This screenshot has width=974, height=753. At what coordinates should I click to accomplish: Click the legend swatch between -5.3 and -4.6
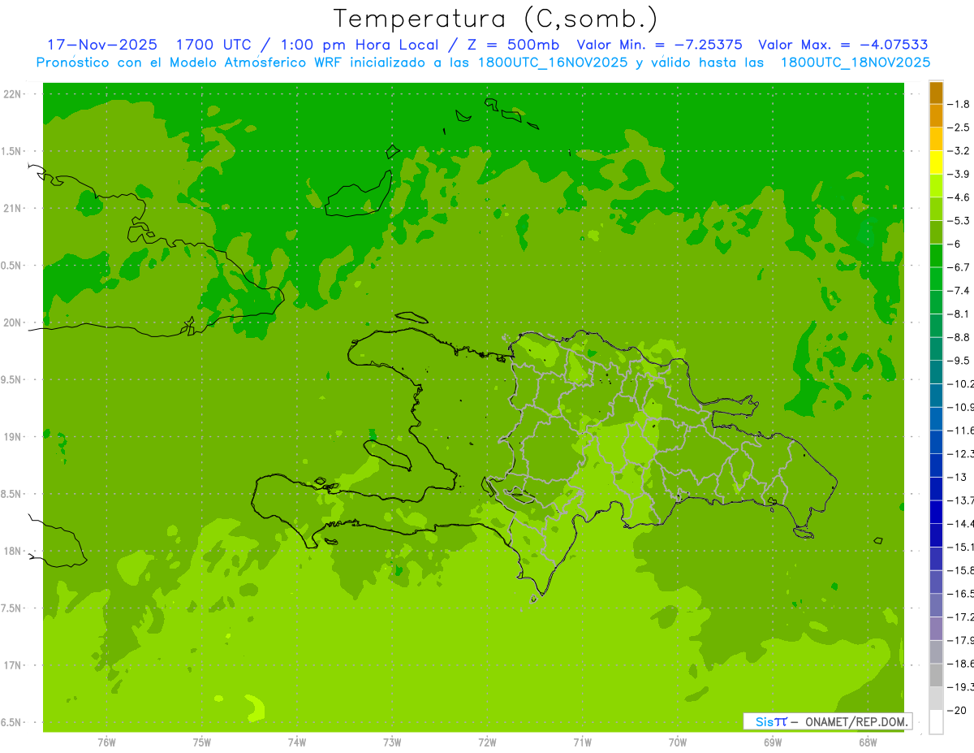pos(936,210)
